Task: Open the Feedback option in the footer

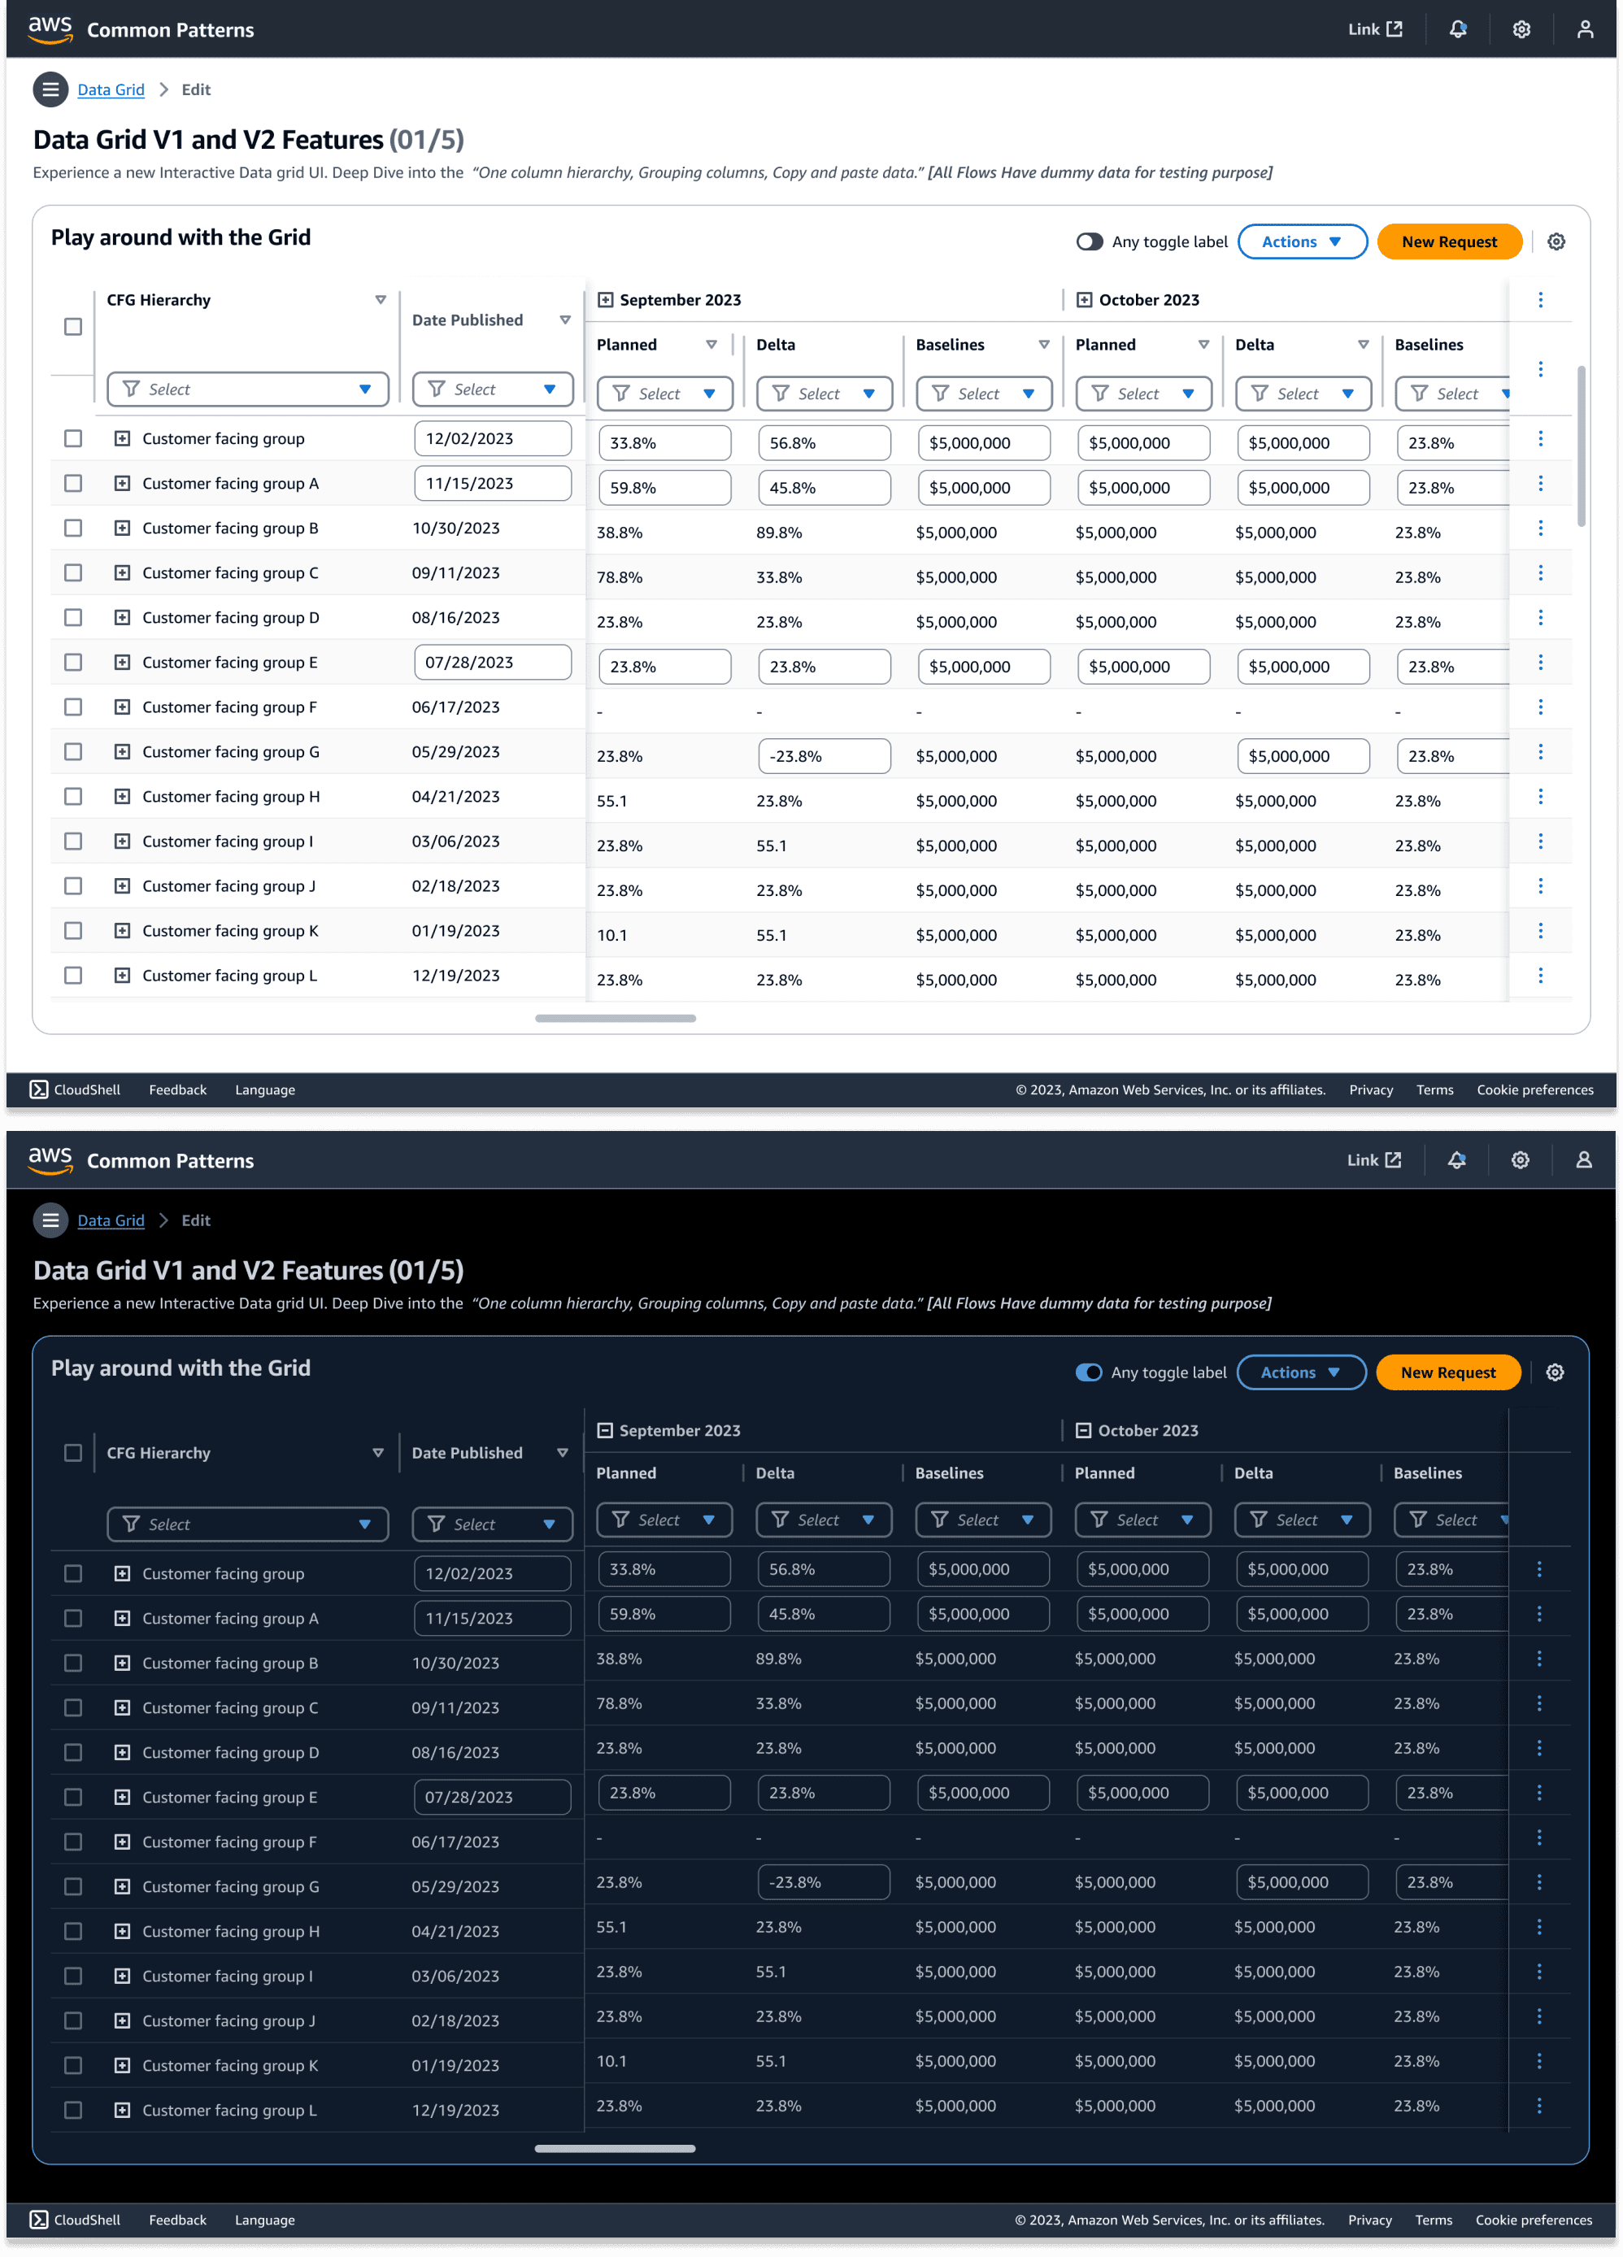Action: [x=177, y=1089]
